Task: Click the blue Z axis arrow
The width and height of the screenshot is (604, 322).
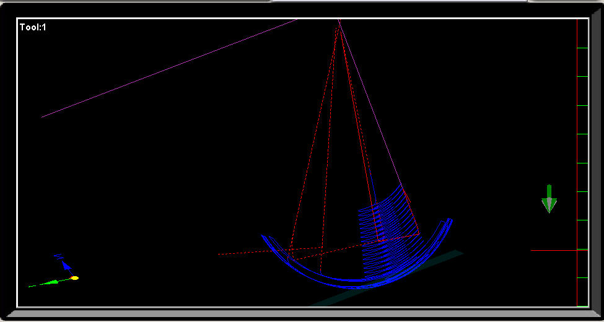Action: click(67, 266)
